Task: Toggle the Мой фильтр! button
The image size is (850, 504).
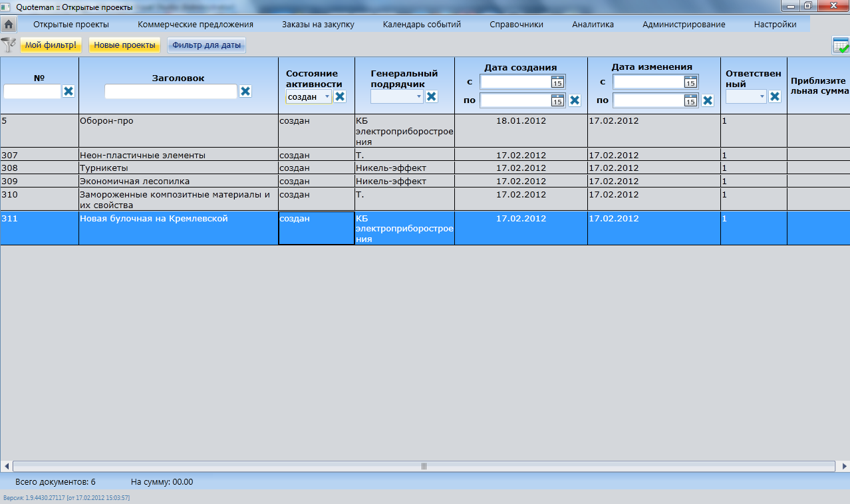Action: tap(51, 45)
